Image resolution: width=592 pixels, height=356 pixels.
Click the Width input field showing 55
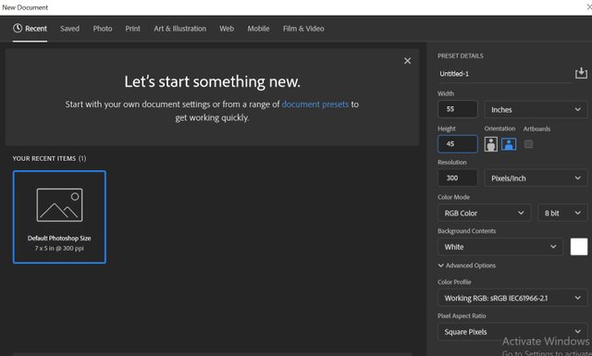458,109
